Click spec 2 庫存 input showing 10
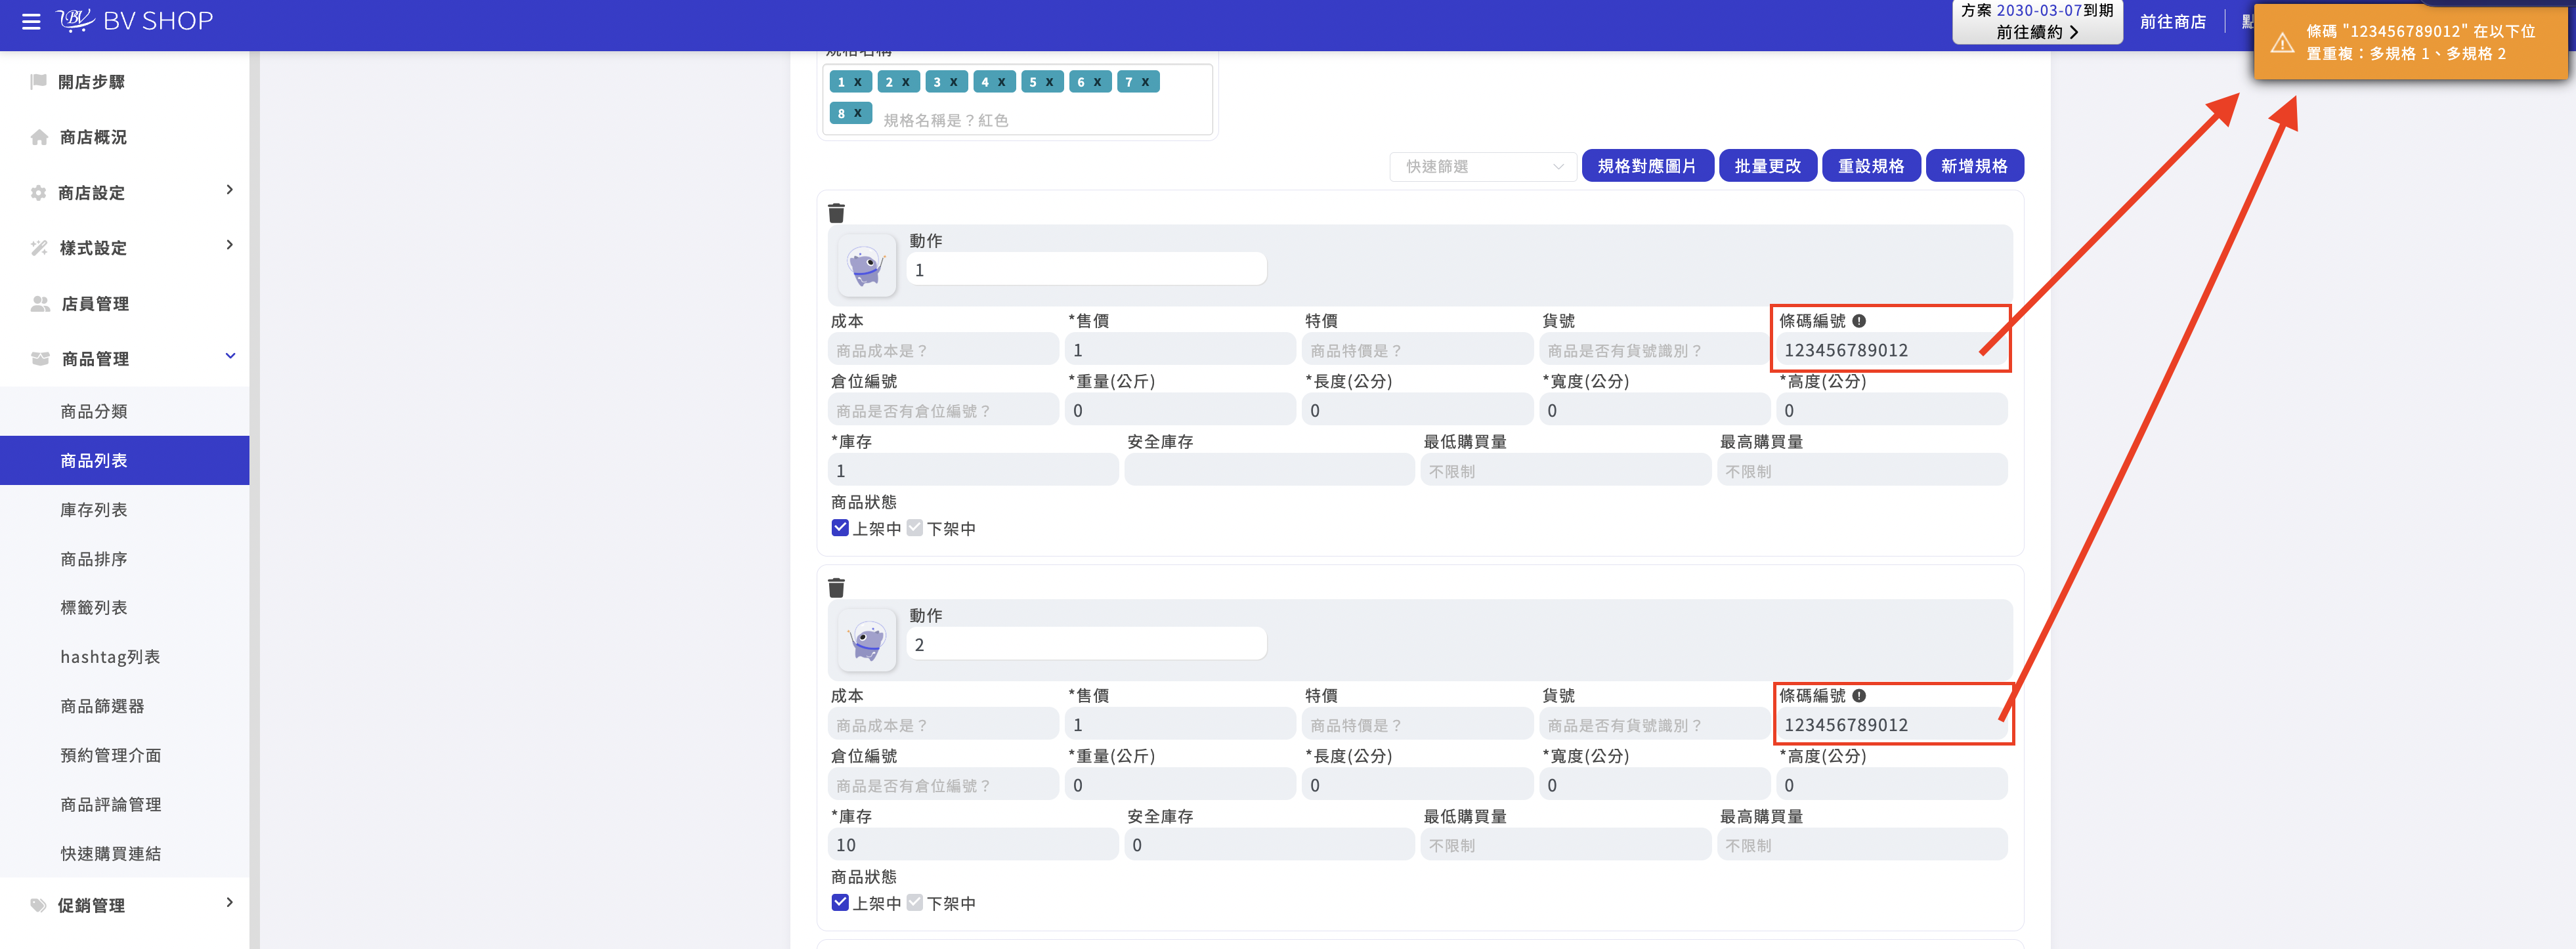The image size is (2576, 949). (x=972, y=845)
